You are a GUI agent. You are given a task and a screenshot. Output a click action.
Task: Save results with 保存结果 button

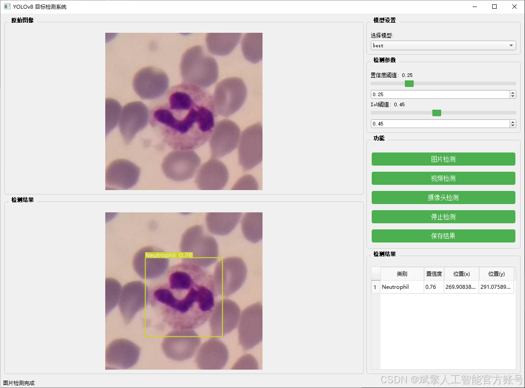[443, 236]
